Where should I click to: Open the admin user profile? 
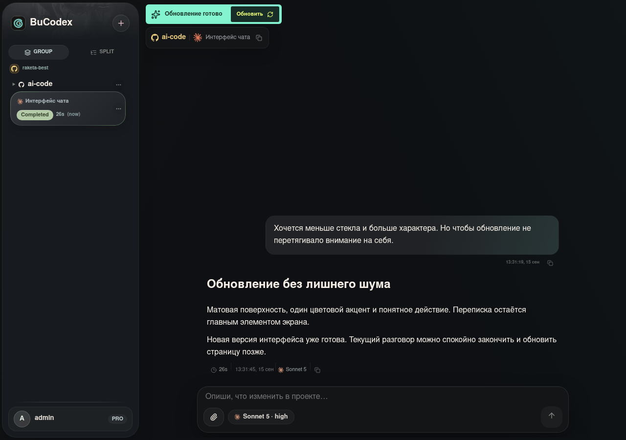pos(70,419)
